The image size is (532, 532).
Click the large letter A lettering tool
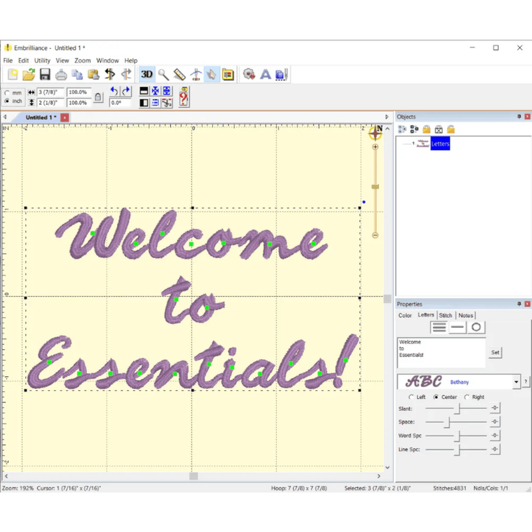click(x=265, y=74)
